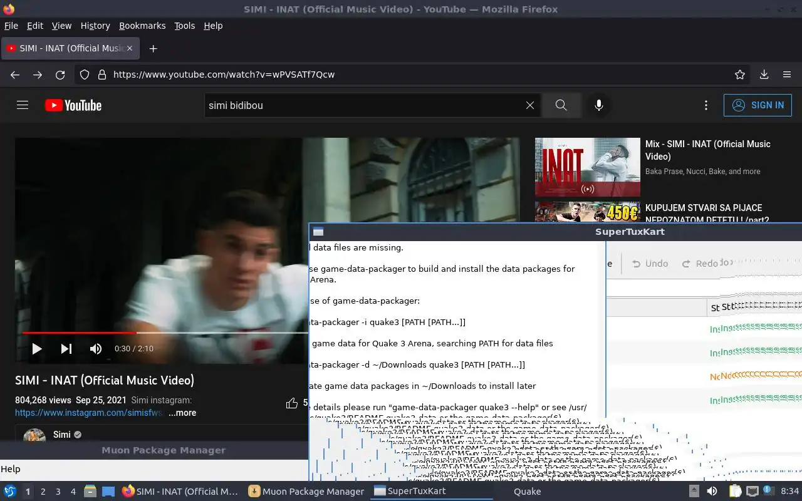
Task: Open the Firefox Help menu
Action: pyautogui.click(x=213, y=26)
